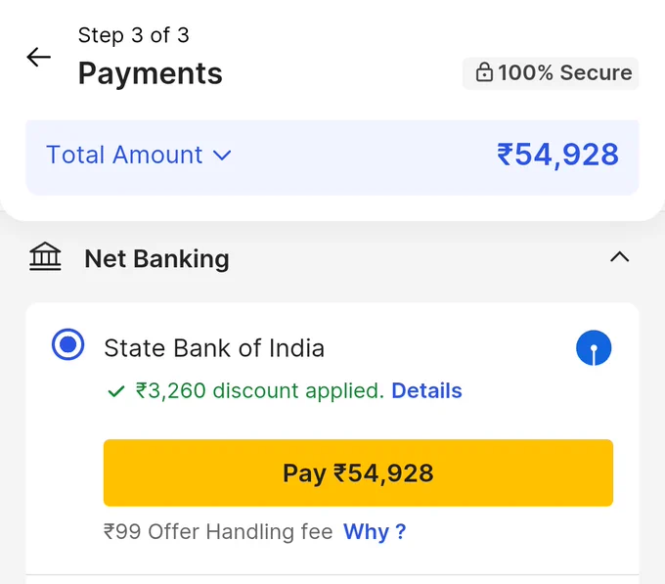Click the Payments page title
Image resolution: width=665 pixels, height=584 pixels.
pyautogui.click(x=151, y=73)
